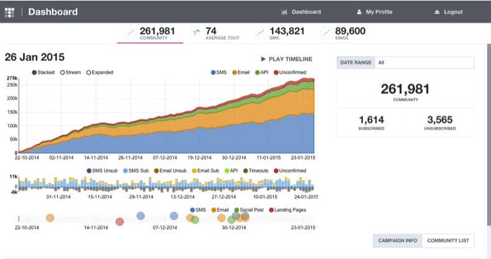
Task: Toggle Unconfirmed series in bar chart legend
Action: click(290, 171)
